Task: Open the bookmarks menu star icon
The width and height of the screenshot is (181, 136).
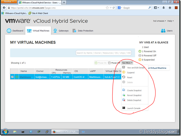Action: pyautogui.click(x=157, y=8)
